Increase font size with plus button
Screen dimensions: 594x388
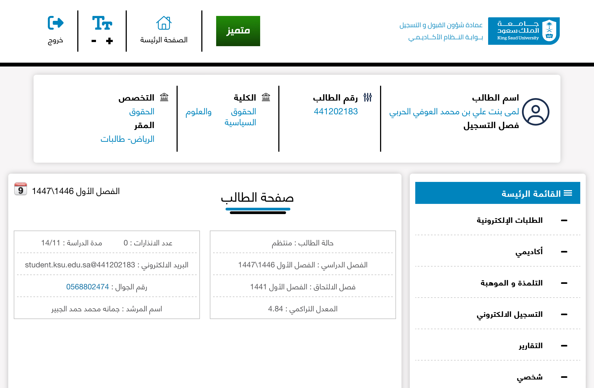(109, 41)
